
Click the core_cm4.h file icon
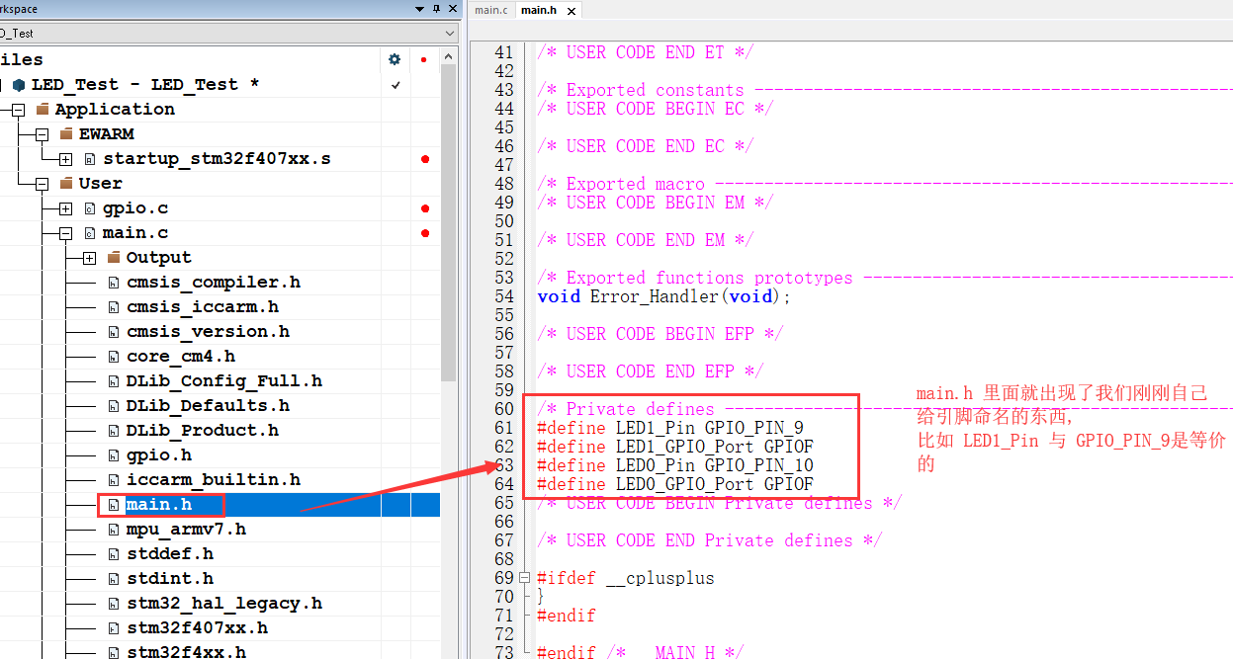(x=114, y=357)
